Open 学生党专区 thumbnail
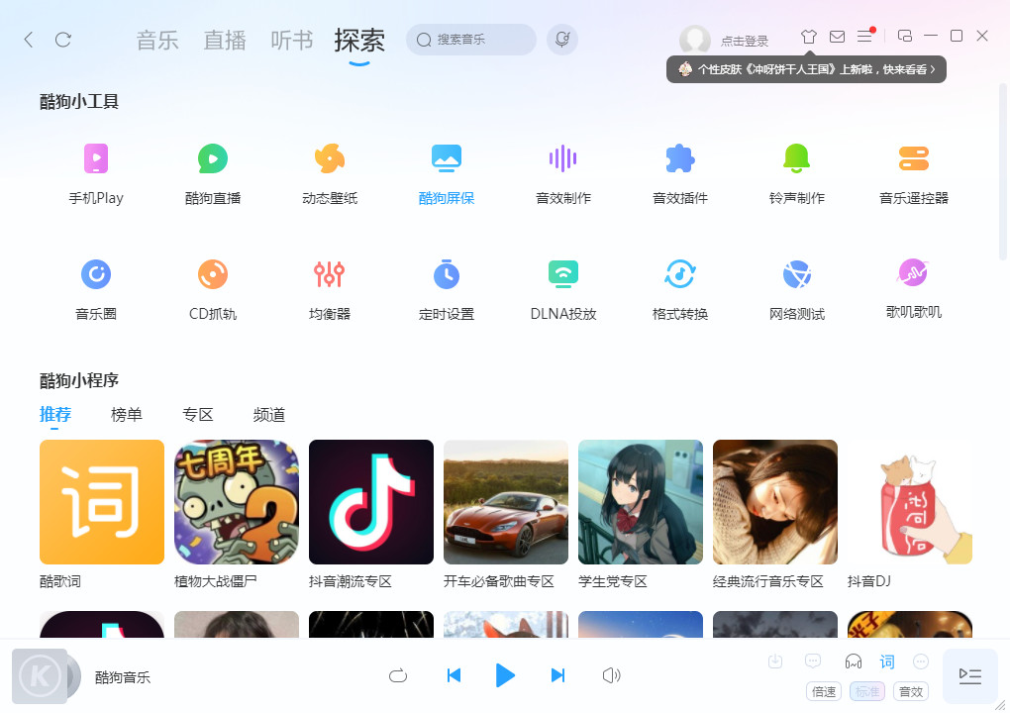The image size is (1010, 713). [x=641, y=502]
